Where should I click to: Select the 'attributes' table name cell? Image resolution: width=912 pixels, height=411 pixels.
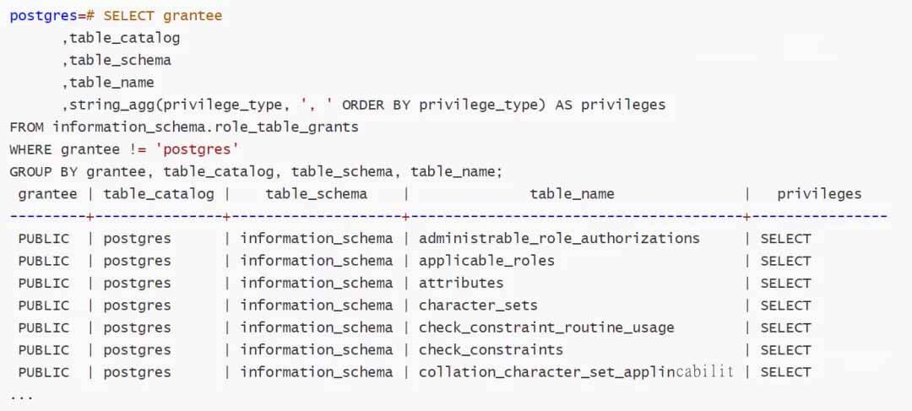(461, 284)
